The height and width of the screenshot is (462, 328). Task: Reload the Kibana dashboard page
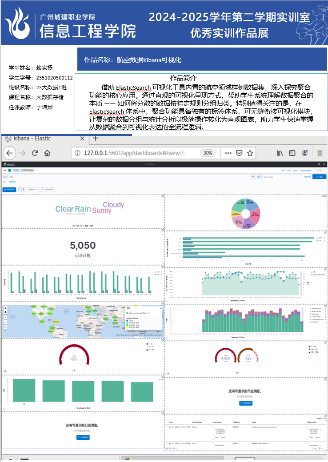35,153
